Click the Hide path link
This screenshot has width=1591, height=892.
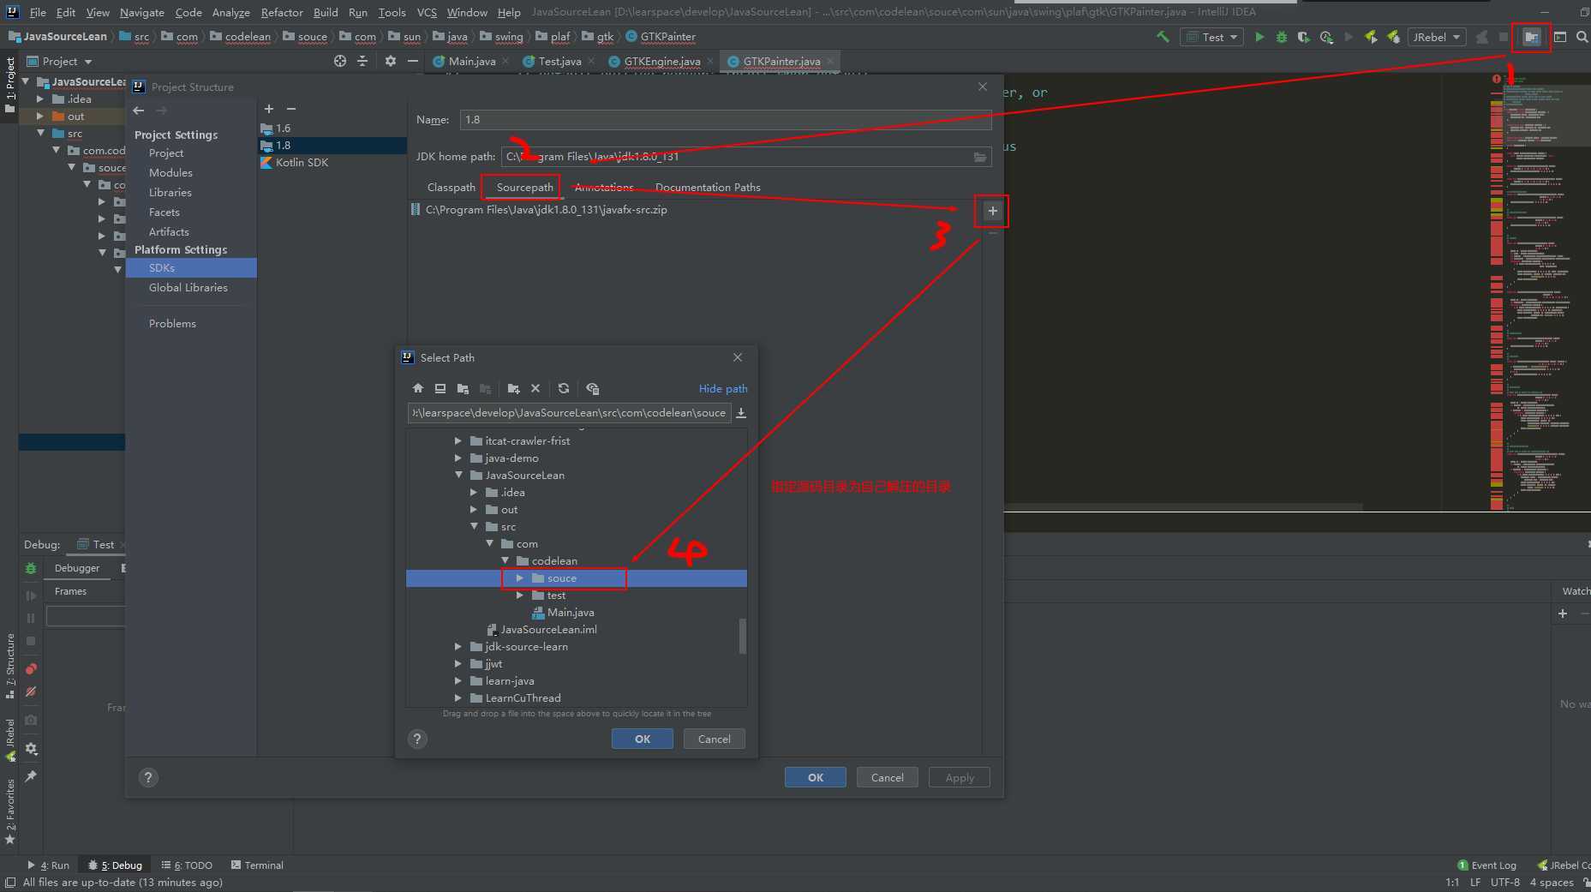pos(723,388)
